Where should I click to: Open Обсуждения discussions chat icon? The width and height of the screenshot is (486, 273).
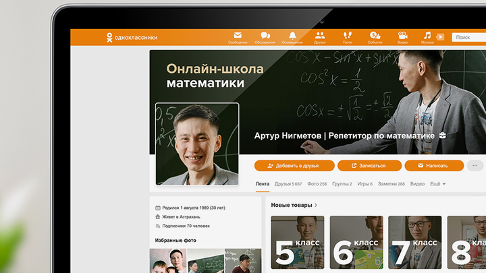(265, 36)
